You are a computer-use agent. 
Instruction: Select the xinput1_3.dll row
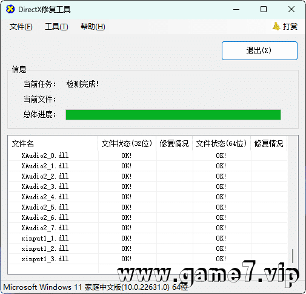[148, 259]
